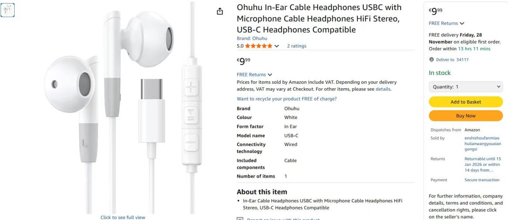508x220 pixels.
Task: Select the headphones thumbnail image
Action: pos(8,10)
